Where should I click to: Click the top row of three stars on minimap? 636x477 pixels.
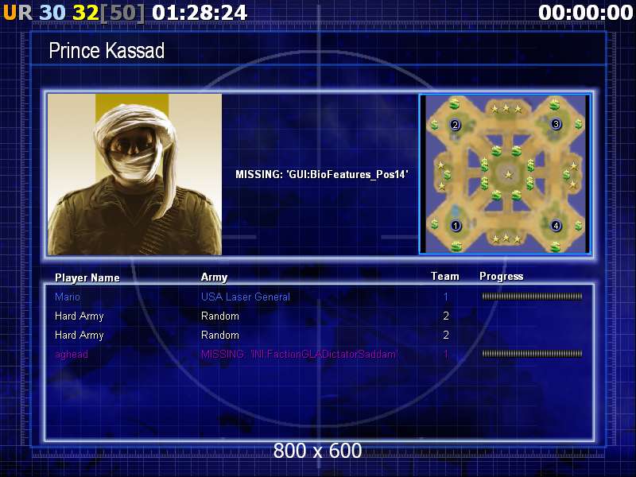tap(506, 108)
